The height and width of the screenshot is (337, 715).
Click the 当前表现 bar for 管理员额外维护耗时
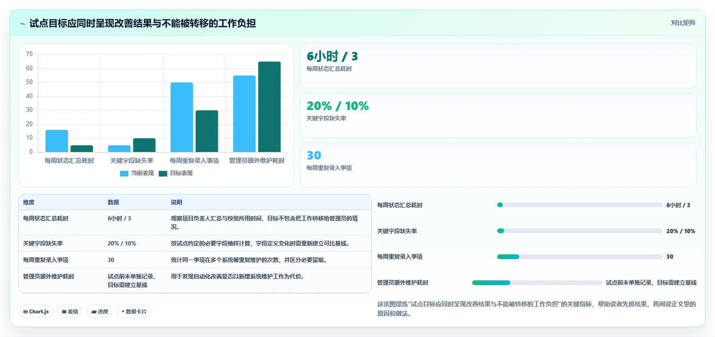point(244,114)
